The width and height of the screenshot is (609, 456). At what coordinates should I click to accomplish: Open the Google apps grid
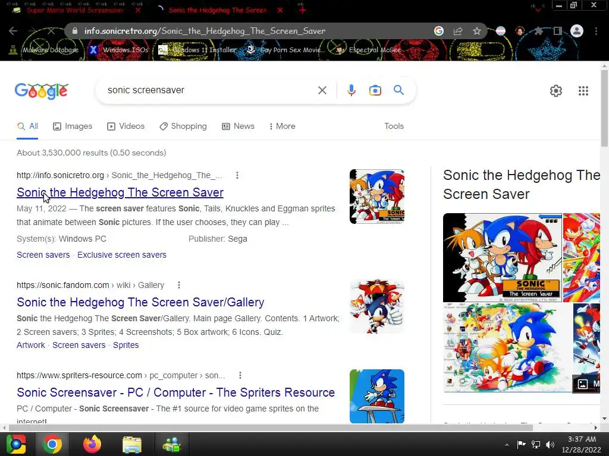point(583,91)
